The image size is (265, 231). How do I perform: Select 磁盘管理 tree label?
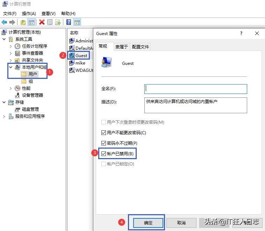coord(30,109)
